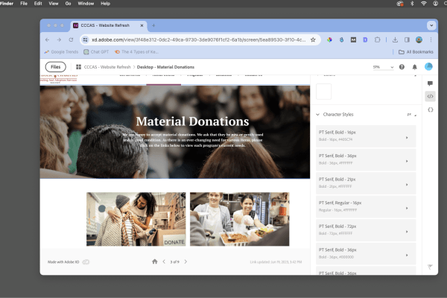Click the white color swatch in Colors
The width and height of the screenshot is (447, 298).
[324, 92]
